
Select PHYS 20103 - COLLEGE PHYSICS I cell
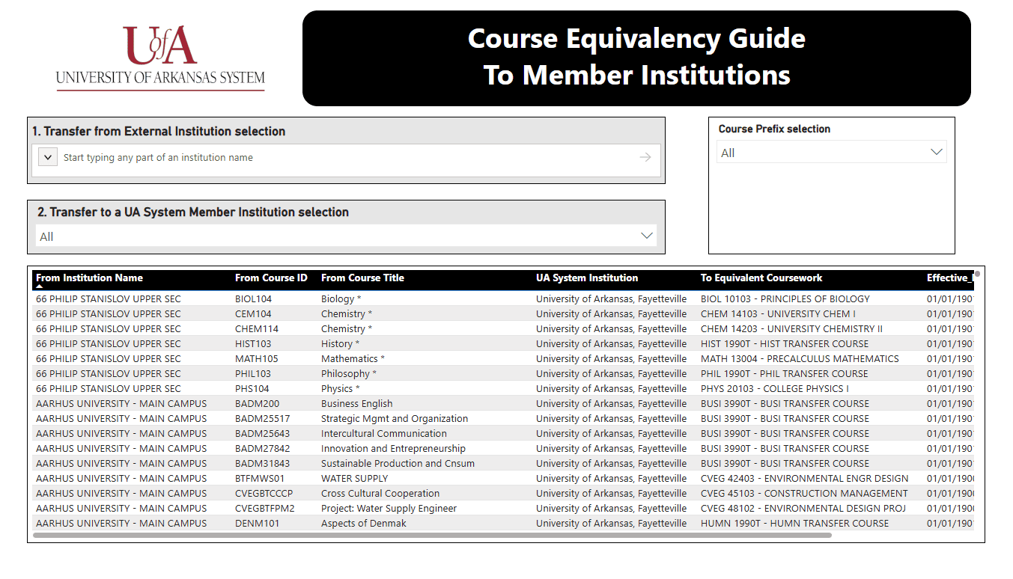(x=775, y=388)
